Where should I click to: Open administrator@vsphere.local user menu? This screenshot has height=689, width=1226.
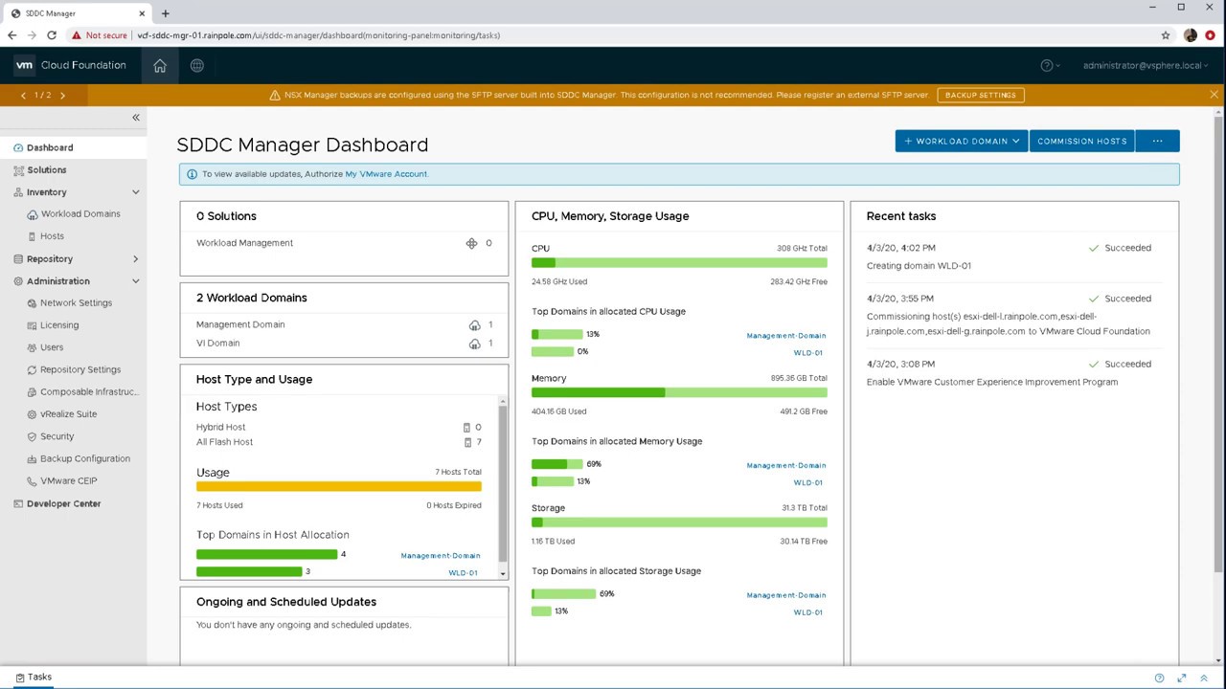click(x=1145, y=65)
